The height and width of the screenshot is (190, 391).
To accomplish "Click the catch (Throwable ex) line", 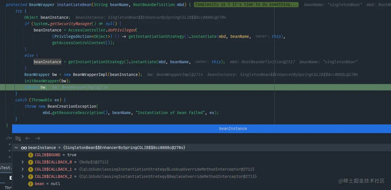I will click(x=41, y=100).
